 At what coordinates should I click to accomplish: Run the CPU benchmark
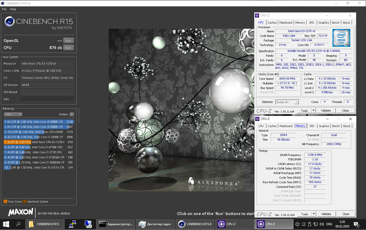69,48
